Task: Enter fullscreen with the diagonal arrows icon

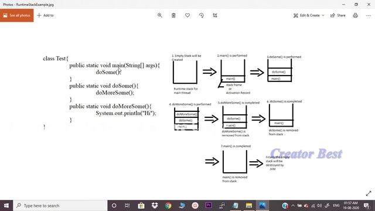Action: 369,193
